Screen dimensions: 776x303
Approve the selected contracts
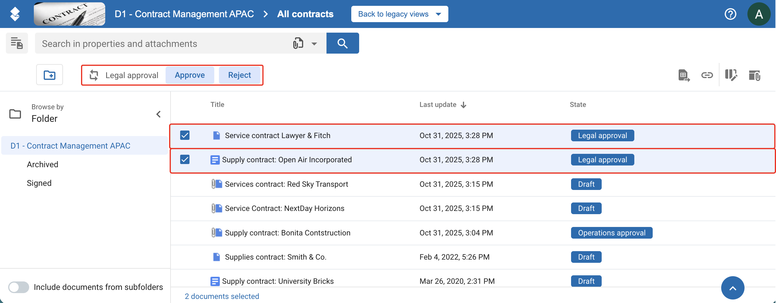(190, 75)
